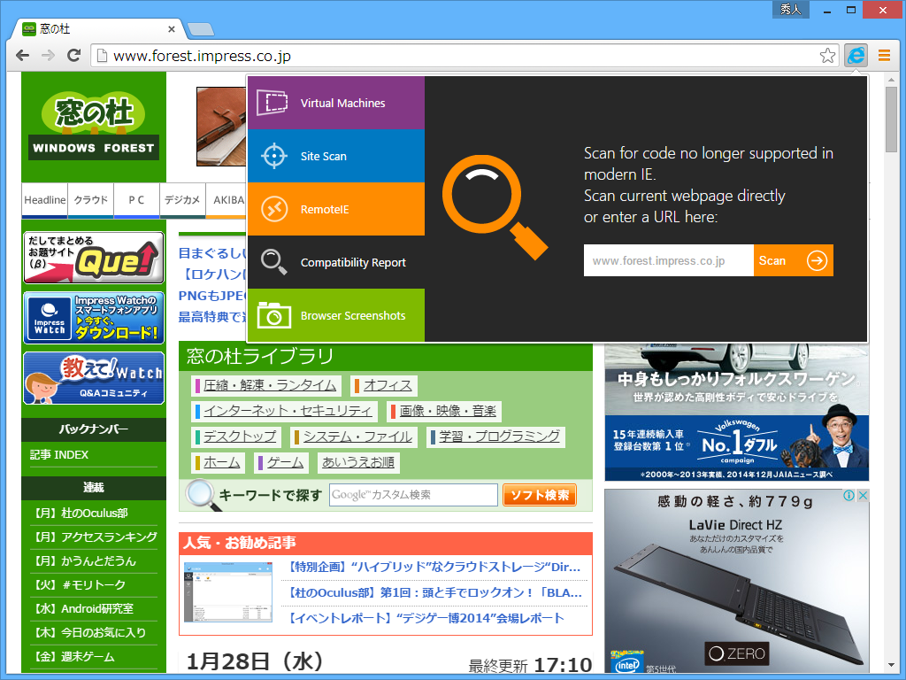Open Virtual Machines in the IE dev panel

(x=336, y=102)
